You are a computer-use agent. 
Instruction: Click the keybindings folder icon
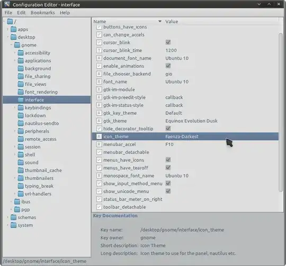[x=21, y=107]
